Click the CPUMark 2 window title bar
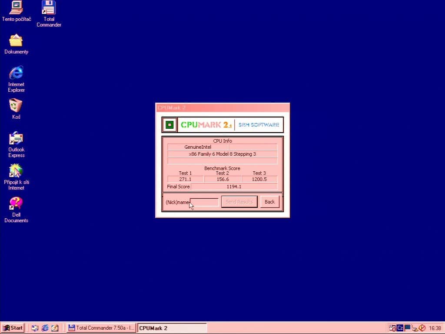 pyautogui.click(x=222, y=108)
